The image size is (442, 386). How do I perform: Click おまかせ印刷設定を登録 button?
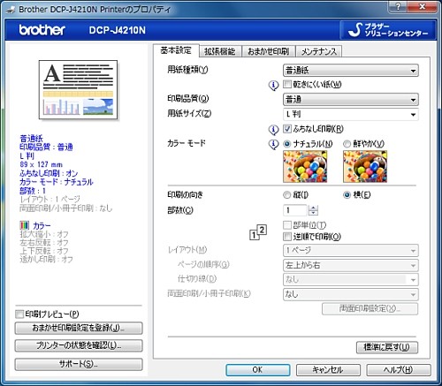pyautogui.click(x=79, y=328)
